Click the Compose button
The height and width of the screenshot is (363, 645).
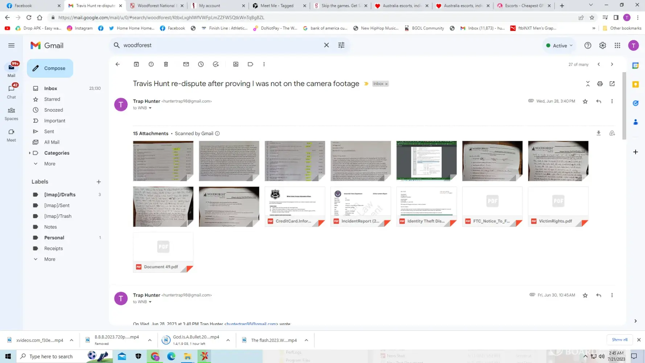coord(50,68)
